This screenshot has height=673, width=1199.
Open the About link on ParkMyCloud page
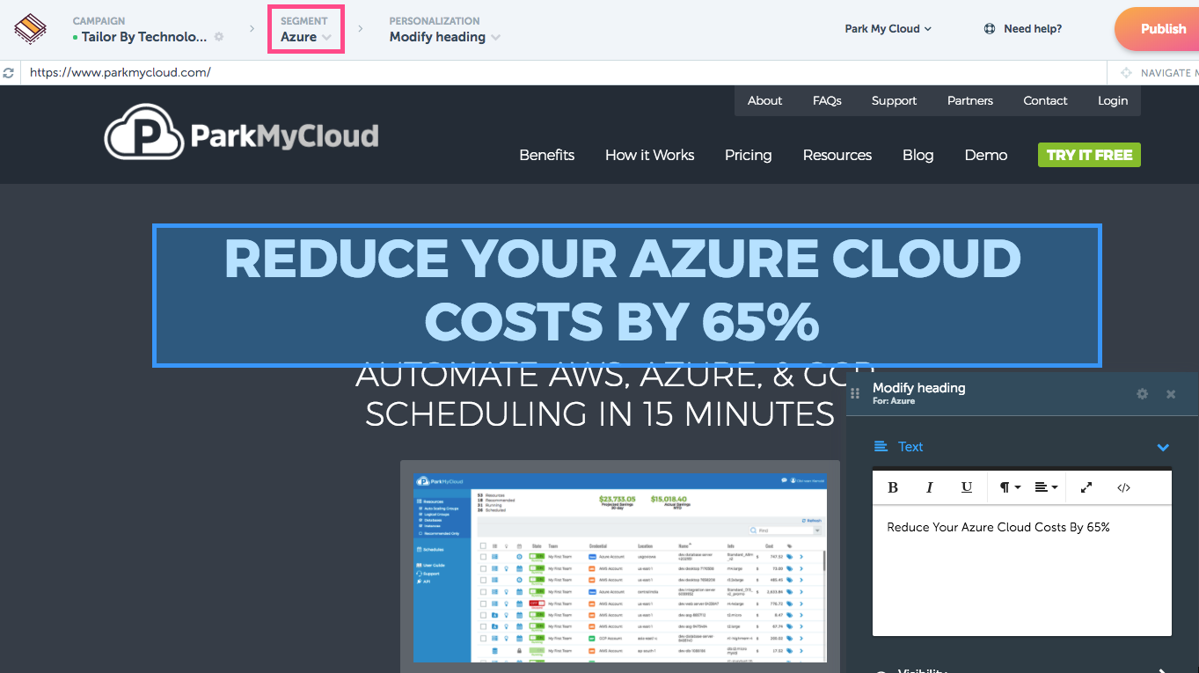(x=764, y=100)
